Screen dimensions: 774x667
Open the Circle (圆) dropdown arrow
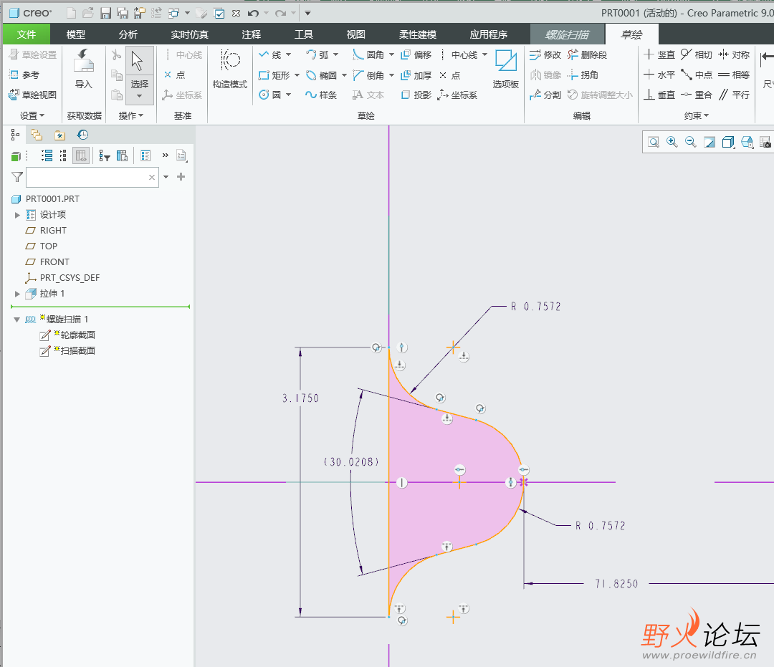(288, 95)
